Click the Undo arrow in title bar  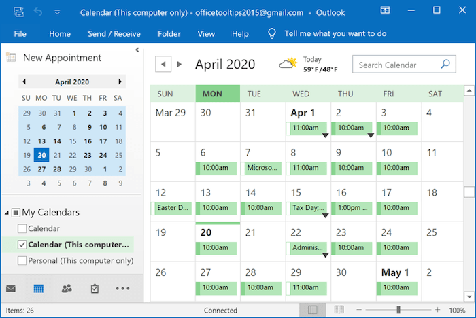(x=38, y=12)
